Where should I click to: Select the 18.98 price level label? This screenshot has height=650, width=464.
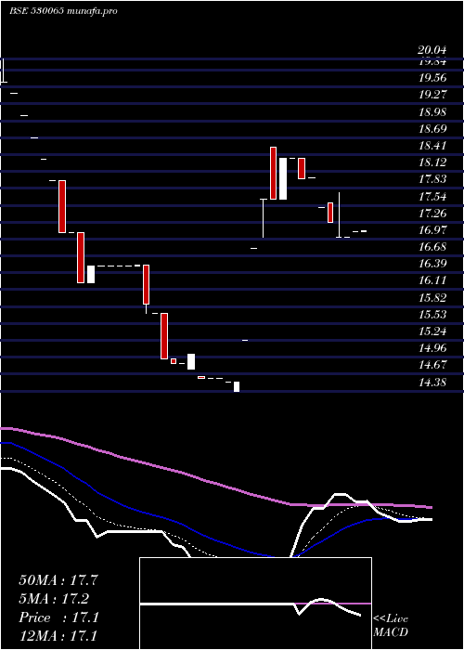click(x=432, y=112)
